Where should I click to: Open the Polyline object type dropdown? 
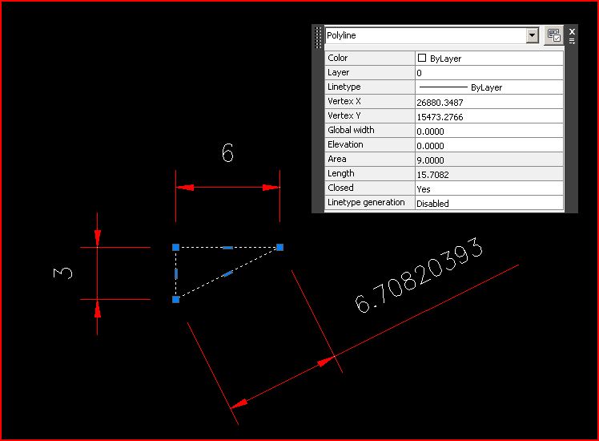pyautogui.click(x=533, y=35)
